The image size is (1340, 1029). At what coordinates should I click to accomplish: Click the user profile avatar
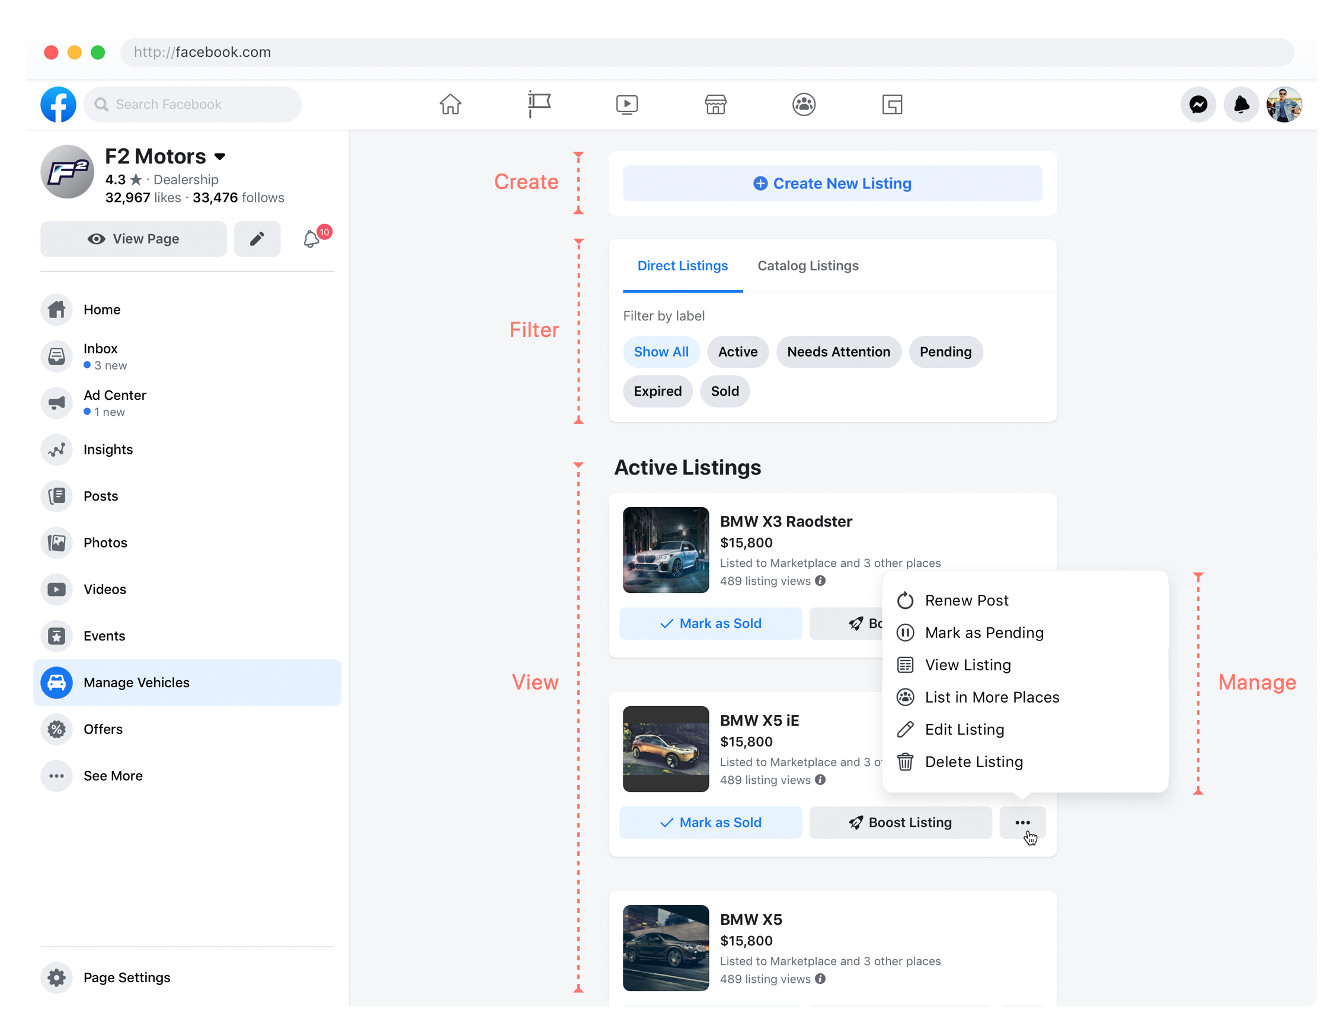pos(1284,104)
